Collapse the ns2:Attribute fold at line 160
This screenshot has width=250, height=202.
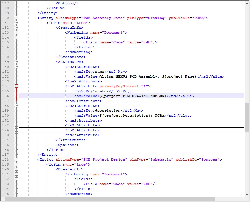[x=16, y=67]
